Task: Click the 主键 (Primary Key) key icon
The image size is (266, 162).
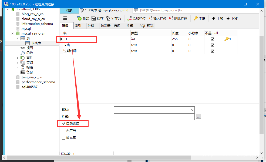Action: (196, 18)
